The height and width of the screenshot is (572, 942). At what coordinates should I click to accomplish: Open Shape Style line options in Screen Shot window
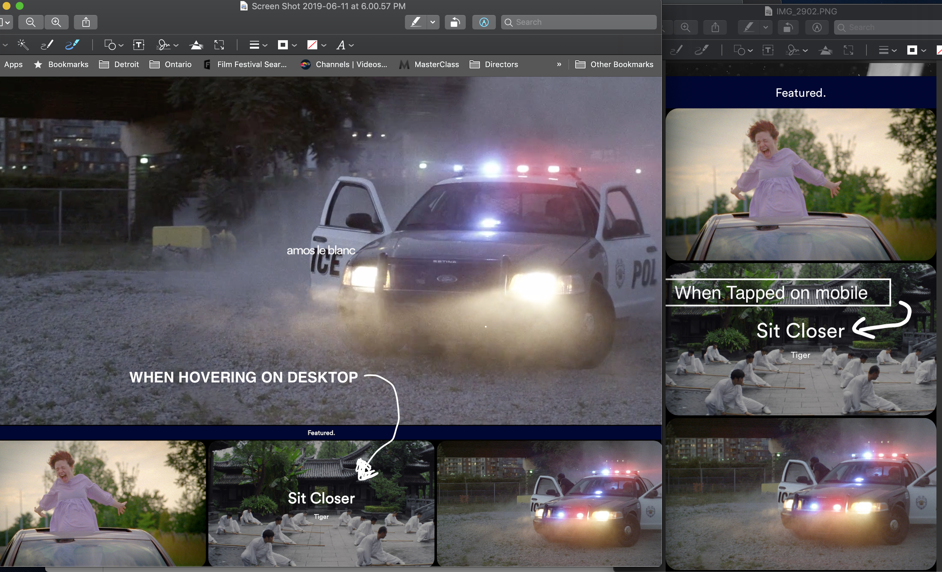click(x=254, y=45)
